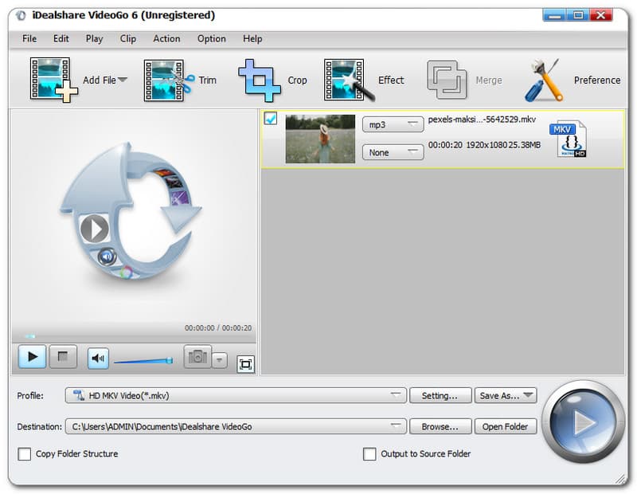Screen dimensions: 637x494
Task: Enable Output to Source Folder
Action: 369,454
